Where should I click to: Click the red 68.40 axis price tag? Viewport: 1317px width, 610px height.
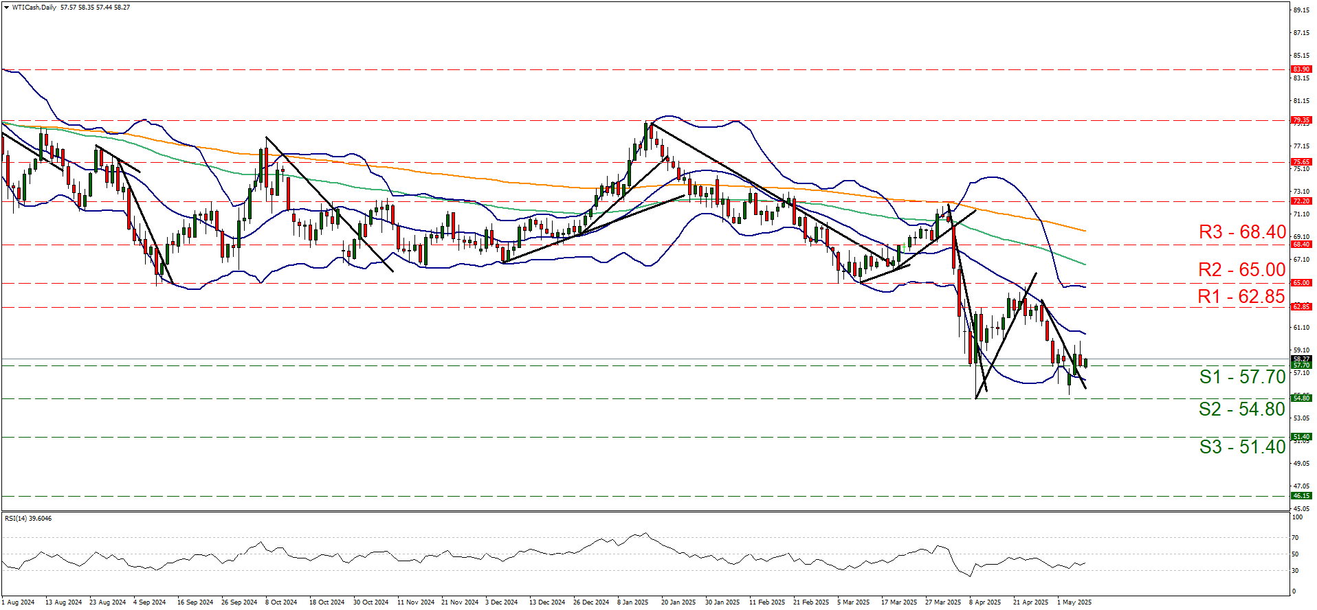[1301, 245]
